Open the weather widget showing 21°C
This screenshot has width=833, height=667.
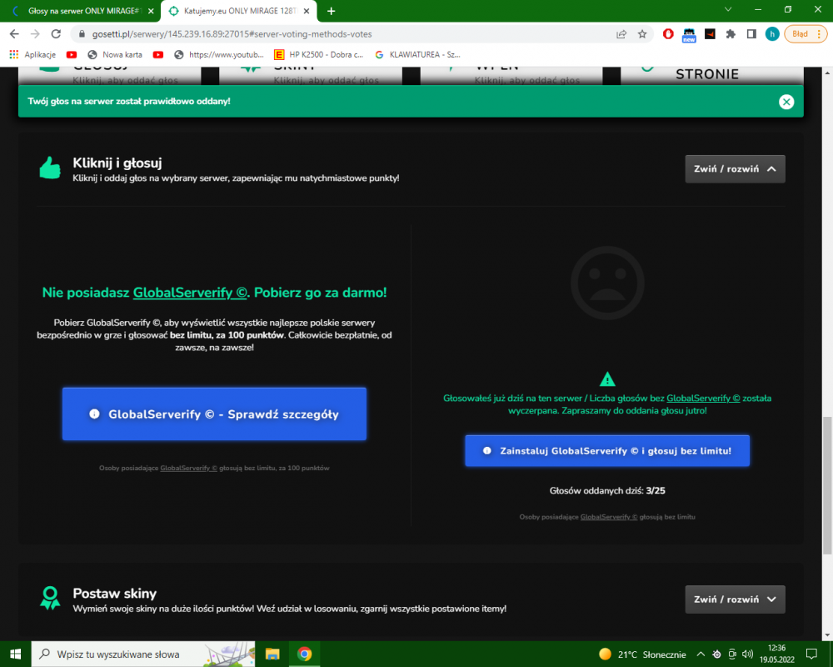pos(642,654)
